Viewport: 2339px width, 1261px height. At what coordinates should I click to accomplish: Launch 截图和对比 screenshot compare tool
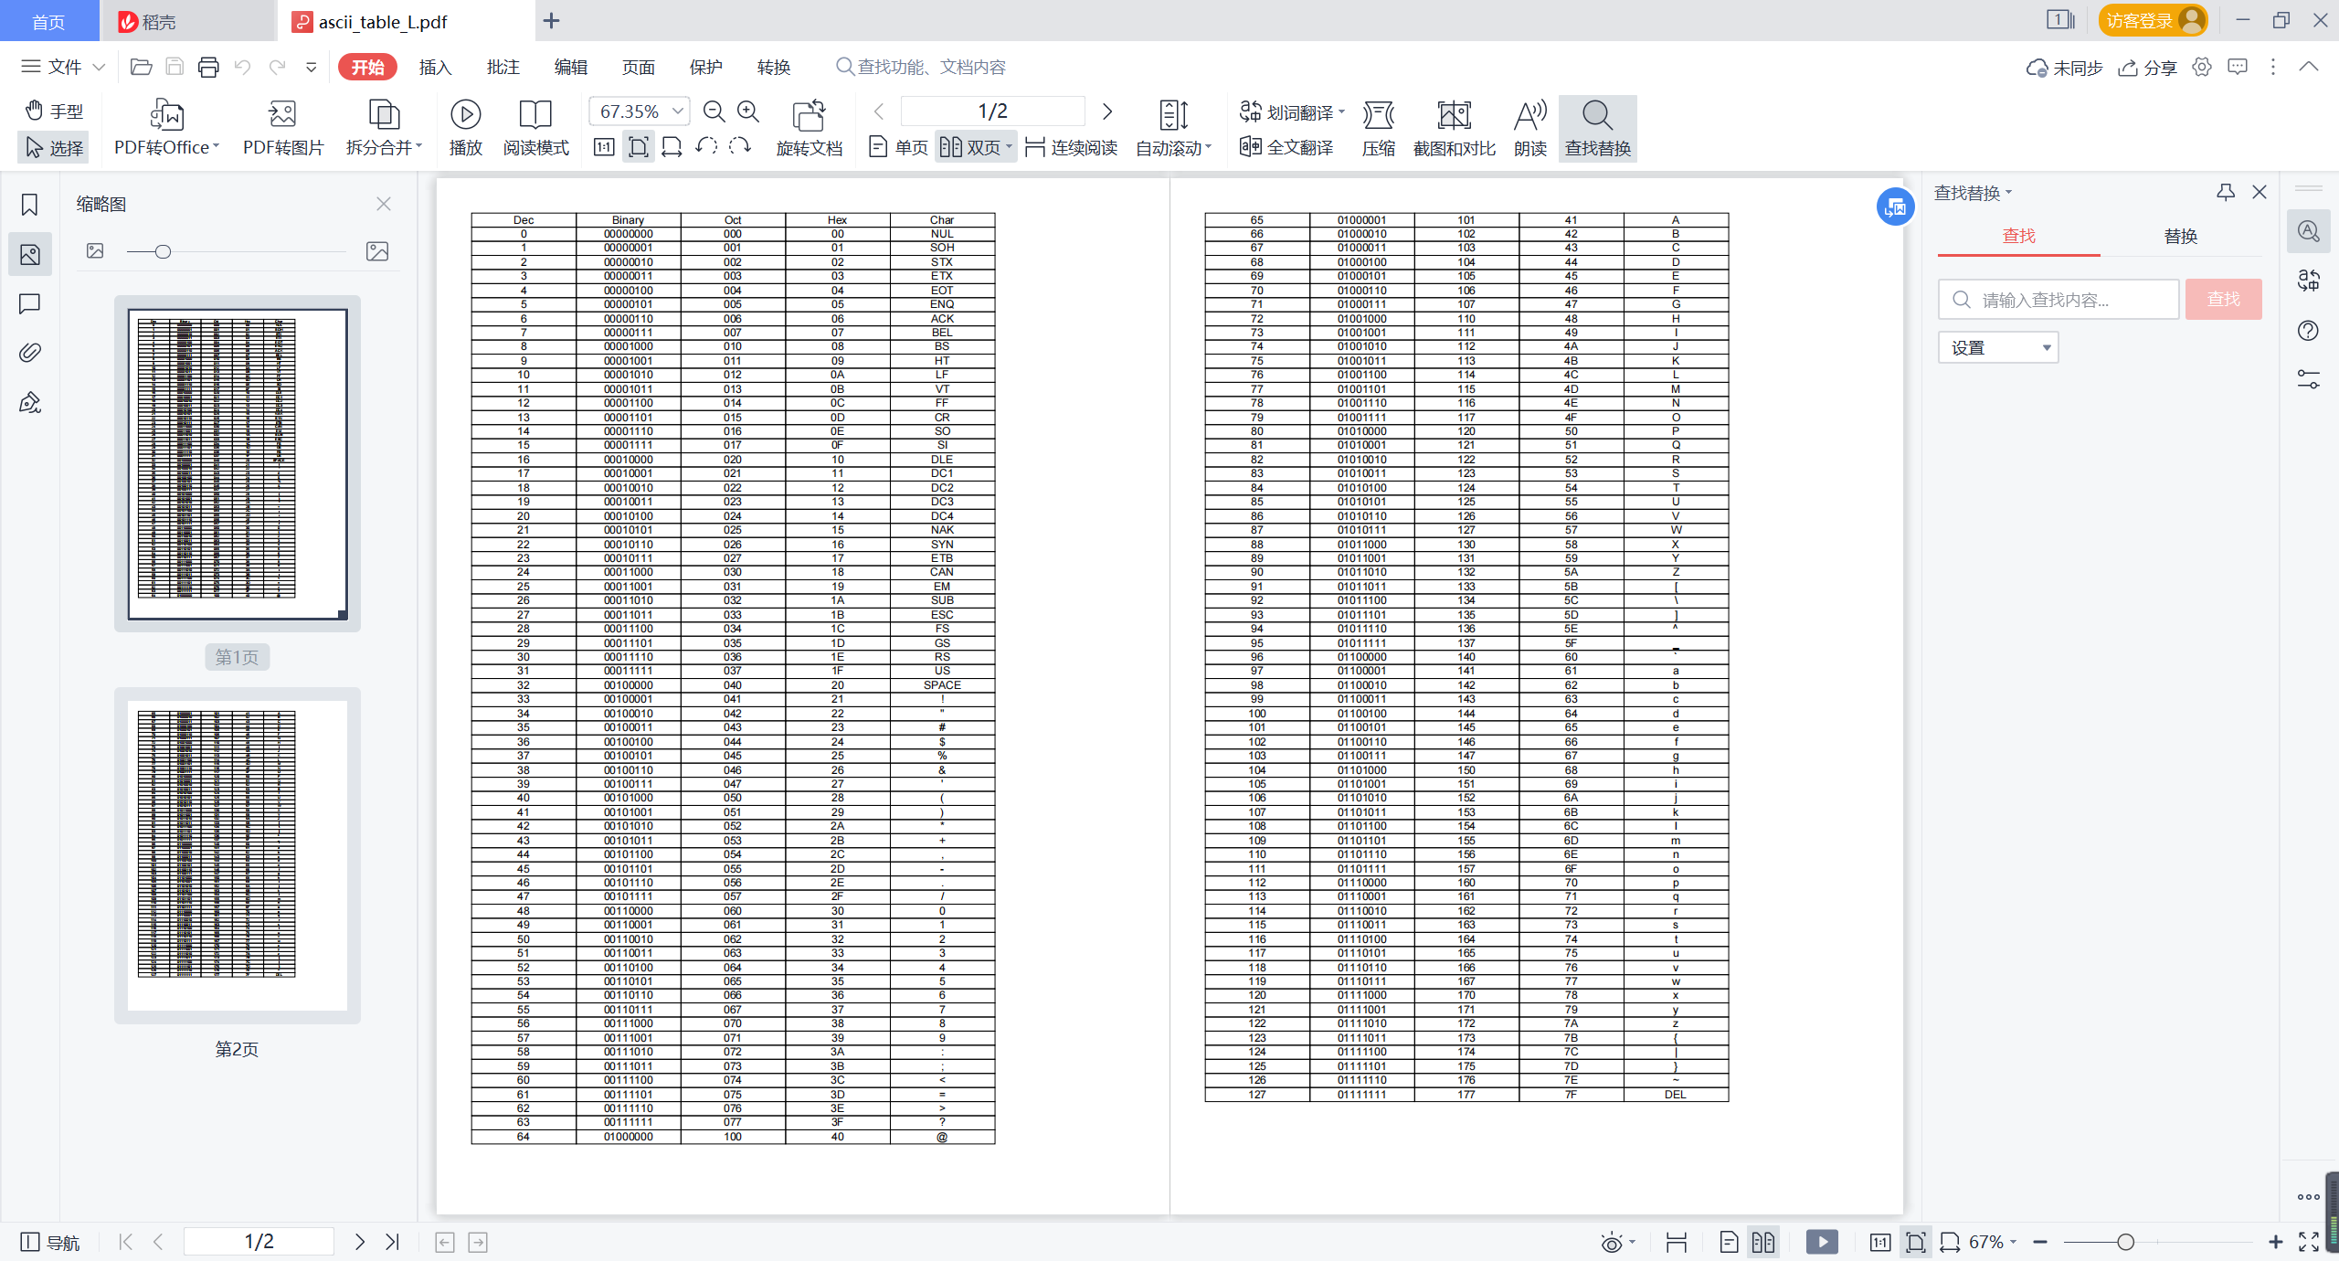click(1453, 127)
